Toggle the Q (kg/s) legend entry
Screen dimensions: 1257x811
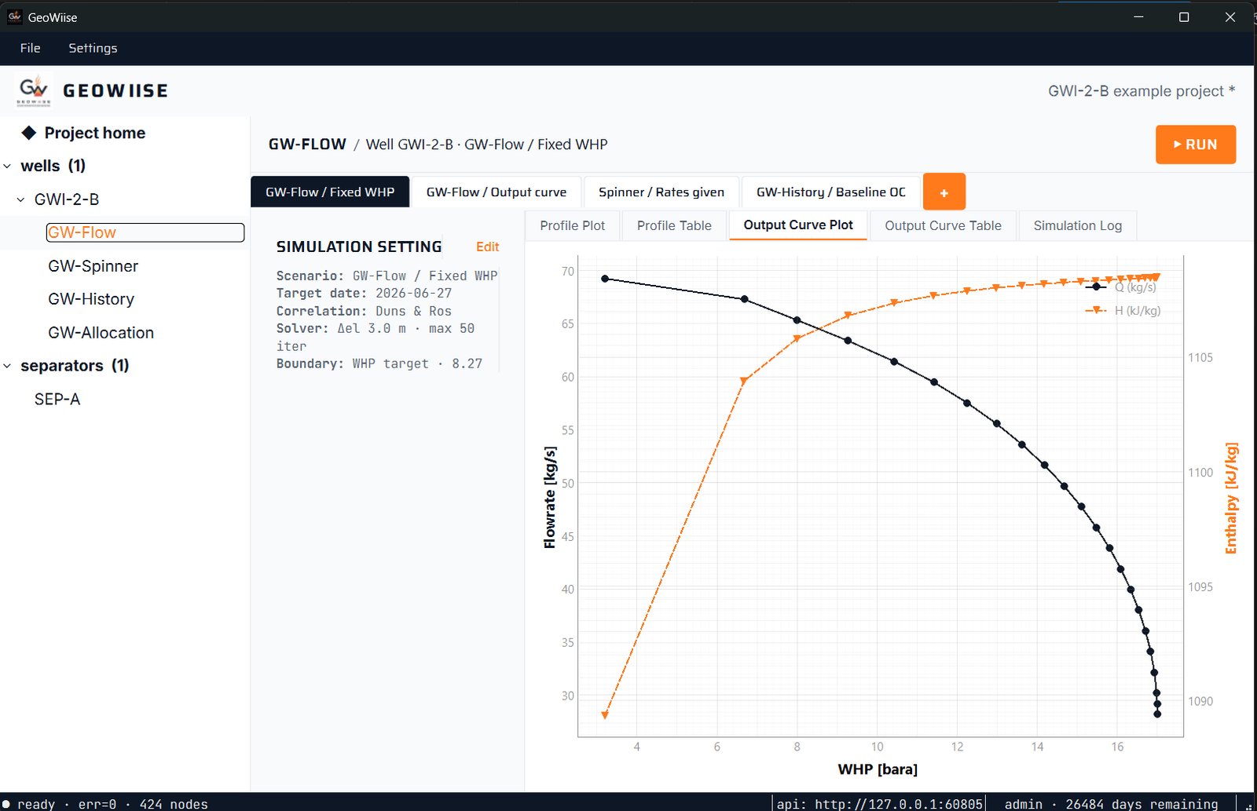click(1121, 287)
